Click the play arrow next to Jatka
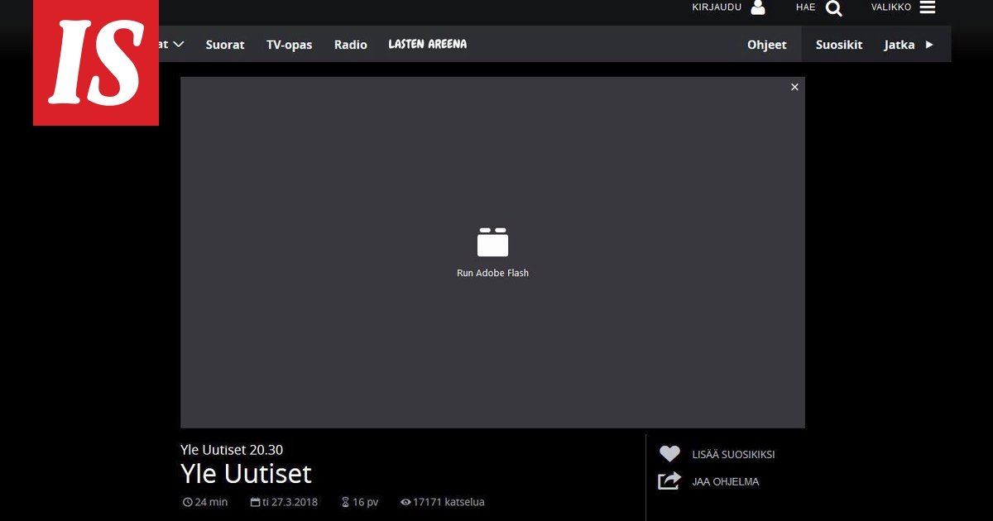This screenshot has width=993, height=521. click(x=929, y=45)
